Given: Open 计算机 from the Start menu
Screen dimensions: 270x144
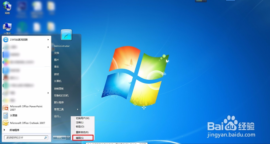Looking at the screenshot, I should pyautogui.click(x=58, y=81).
